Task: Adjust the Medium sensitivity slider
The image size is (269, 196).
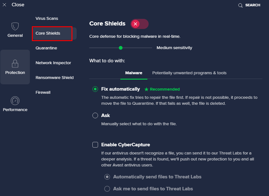Action: coord(120,48)
